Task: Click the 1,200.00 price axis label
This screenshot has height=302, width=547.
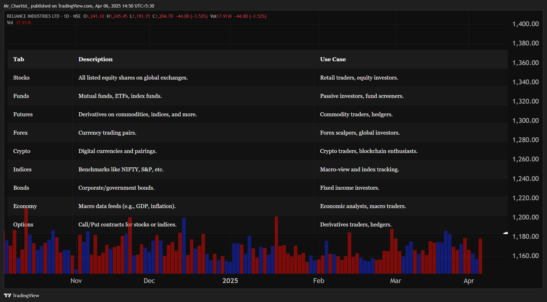Action: click(526, 217)
